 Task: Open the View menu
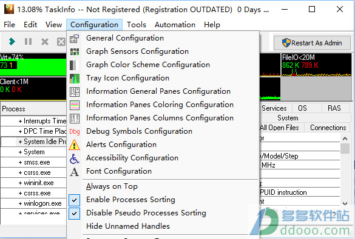(x=53, y=25)
